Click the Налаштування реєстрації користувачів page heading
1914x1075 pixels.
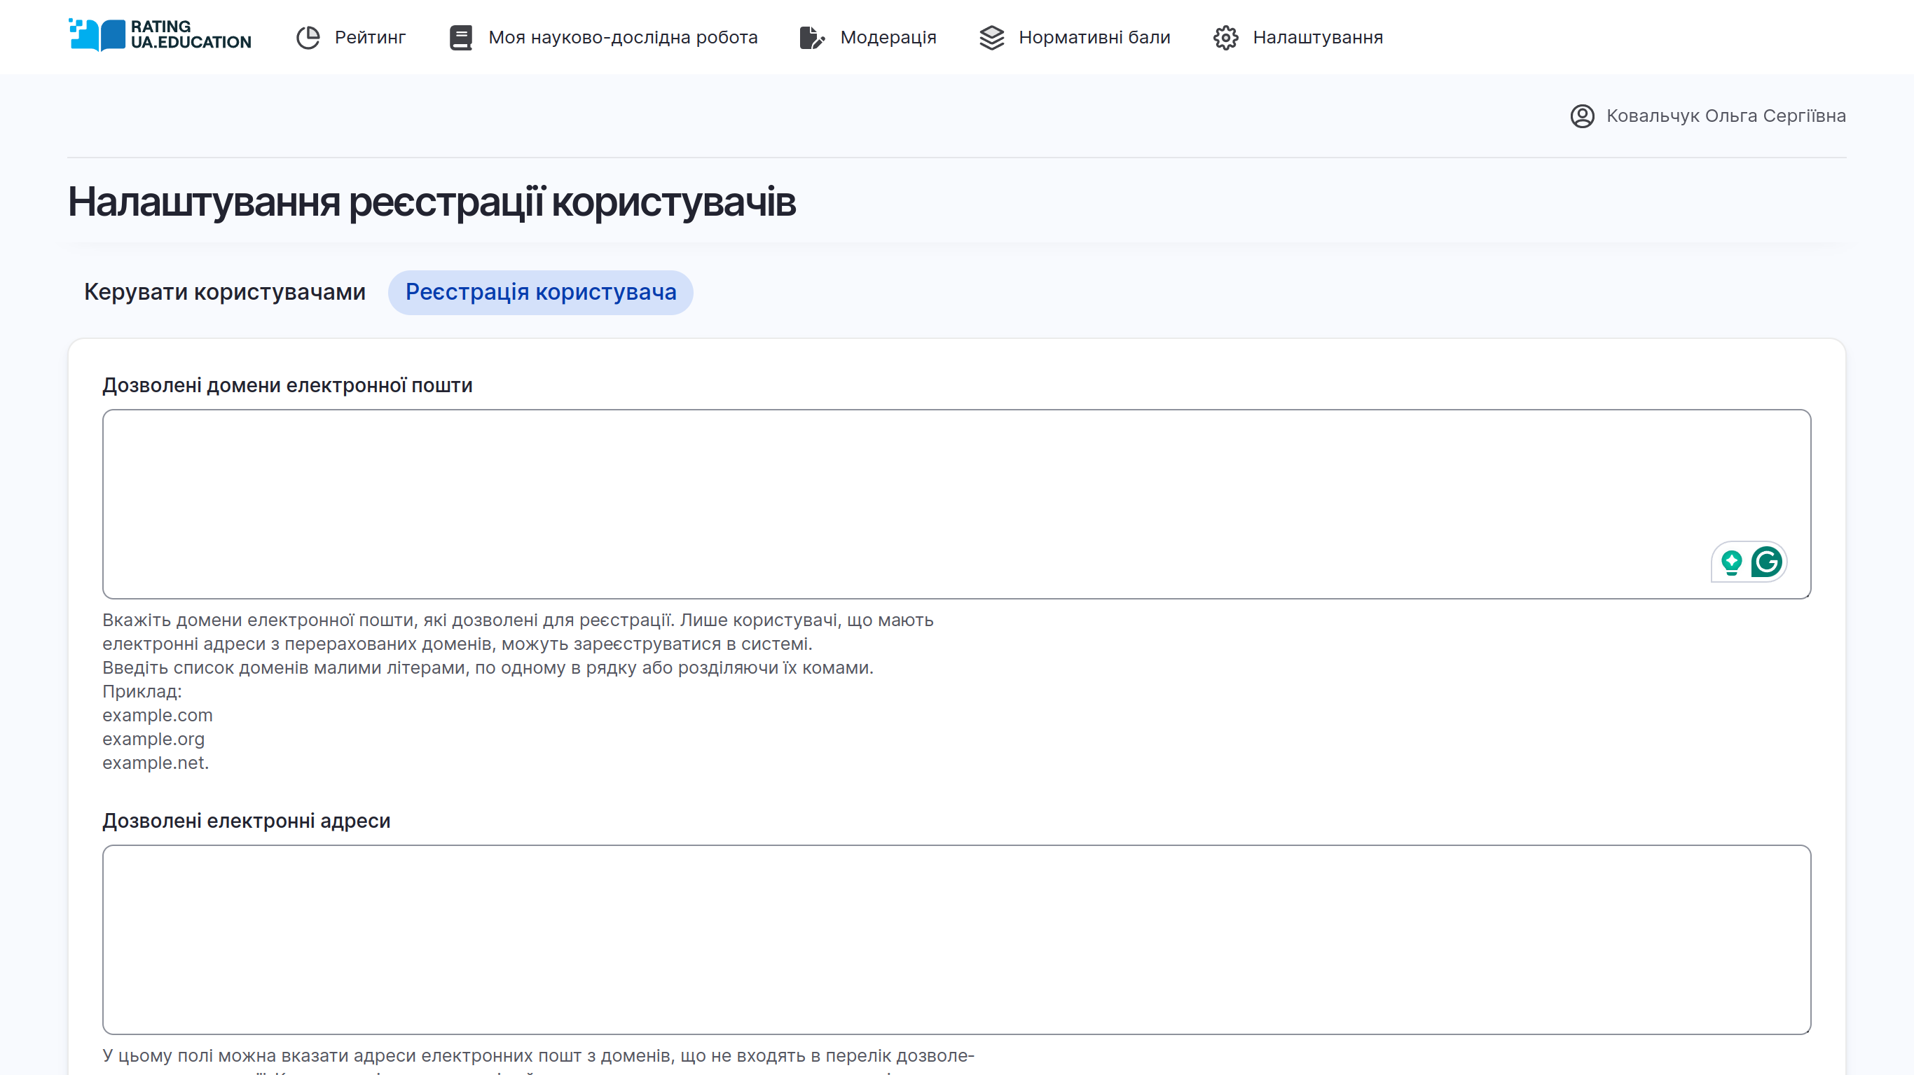click(x=432, y=201)
